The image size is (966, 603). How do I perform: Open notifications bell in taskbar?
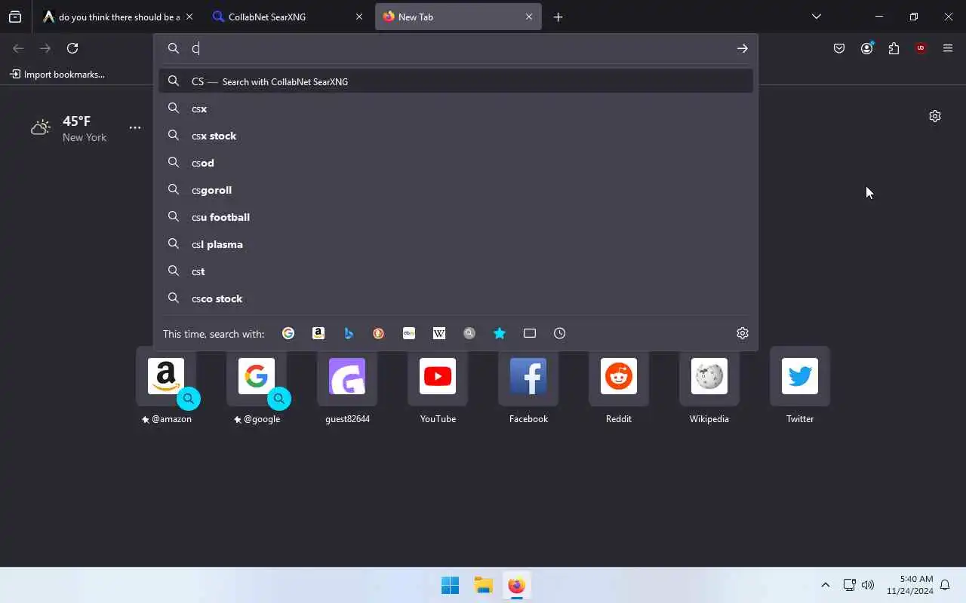point(945,585)
